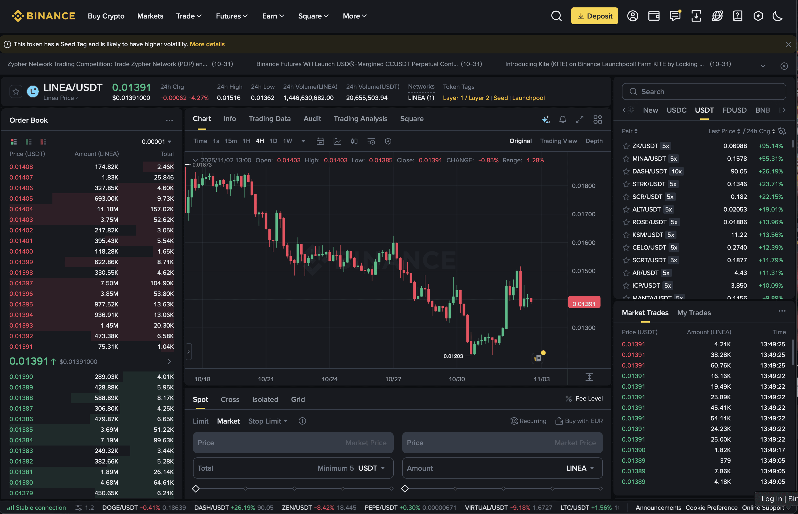Toggle dark mode moon icon

pos(777,16)
